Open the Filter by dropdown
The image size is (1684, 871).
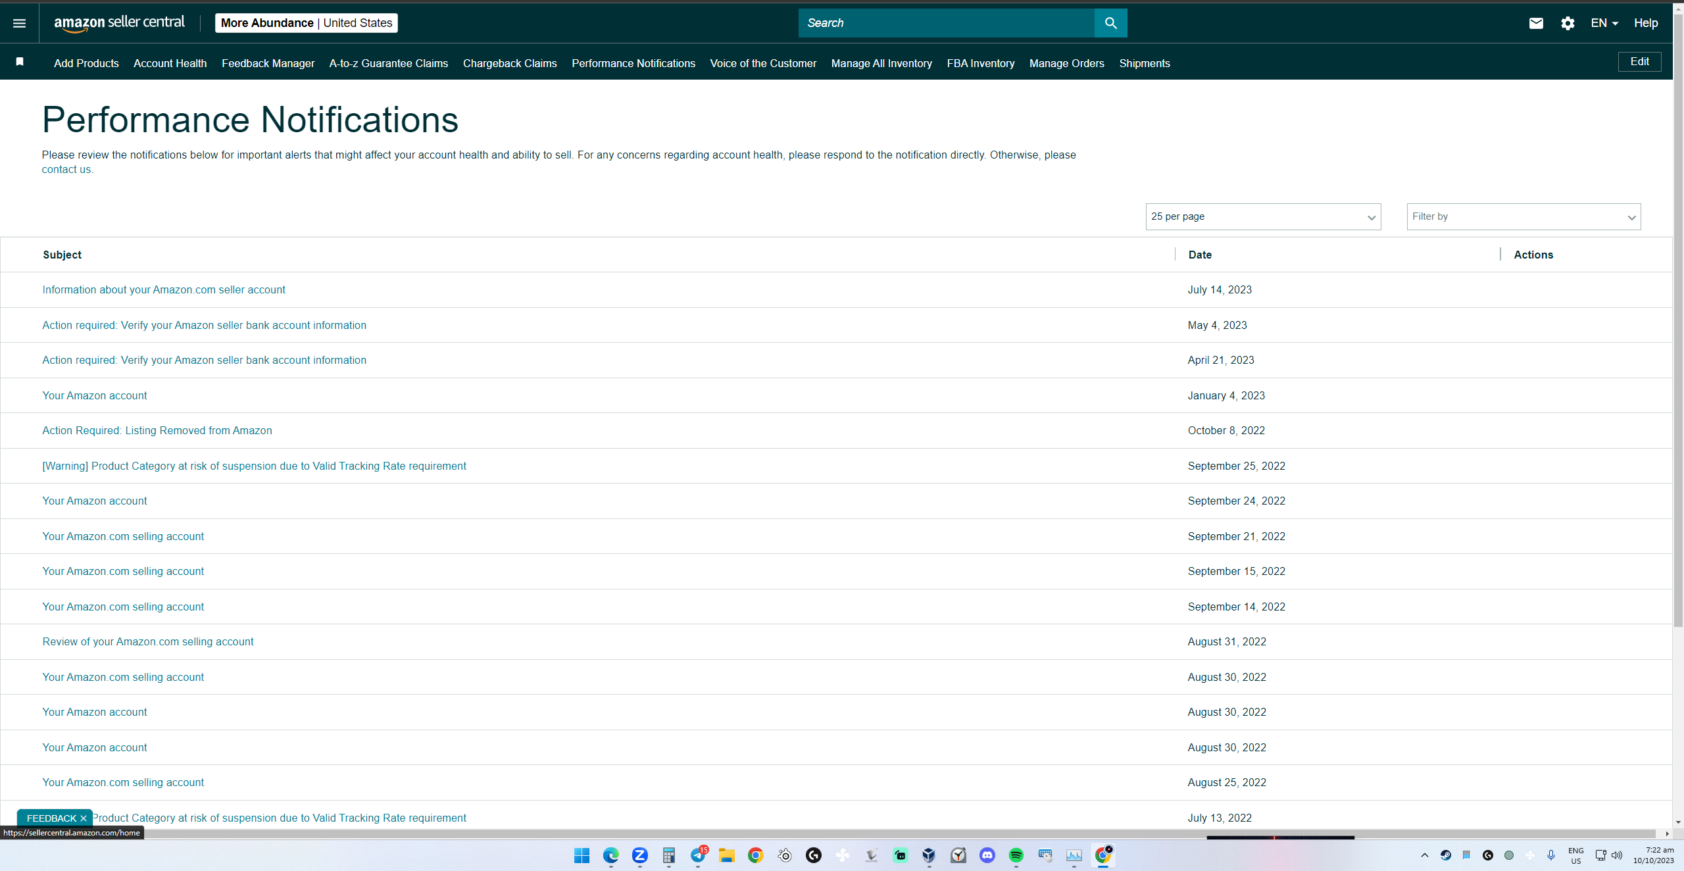(1523, 216)
